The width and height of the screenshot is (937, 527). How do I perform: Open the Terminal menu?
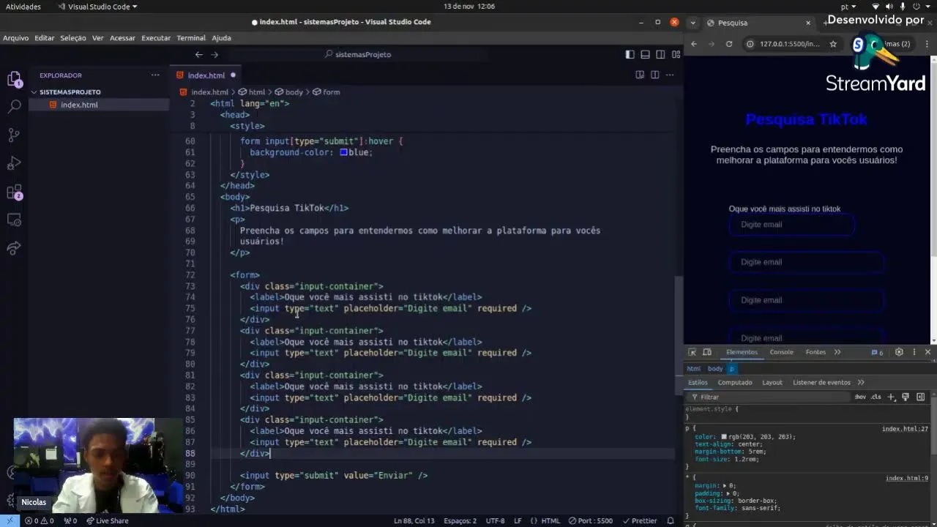tap(191, 38)
